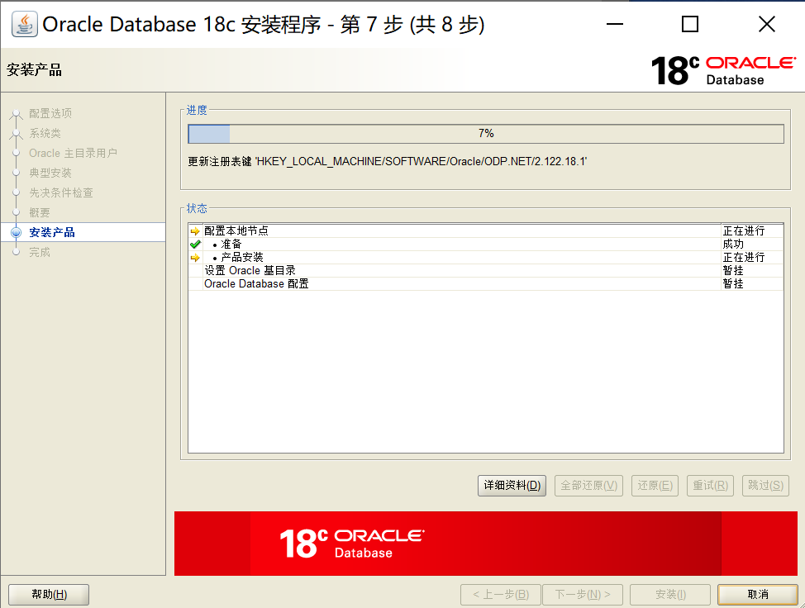This screenshot has width=805, height=608.
Task: Open 详细资料(D) details dialog
Action: (511, 486)
